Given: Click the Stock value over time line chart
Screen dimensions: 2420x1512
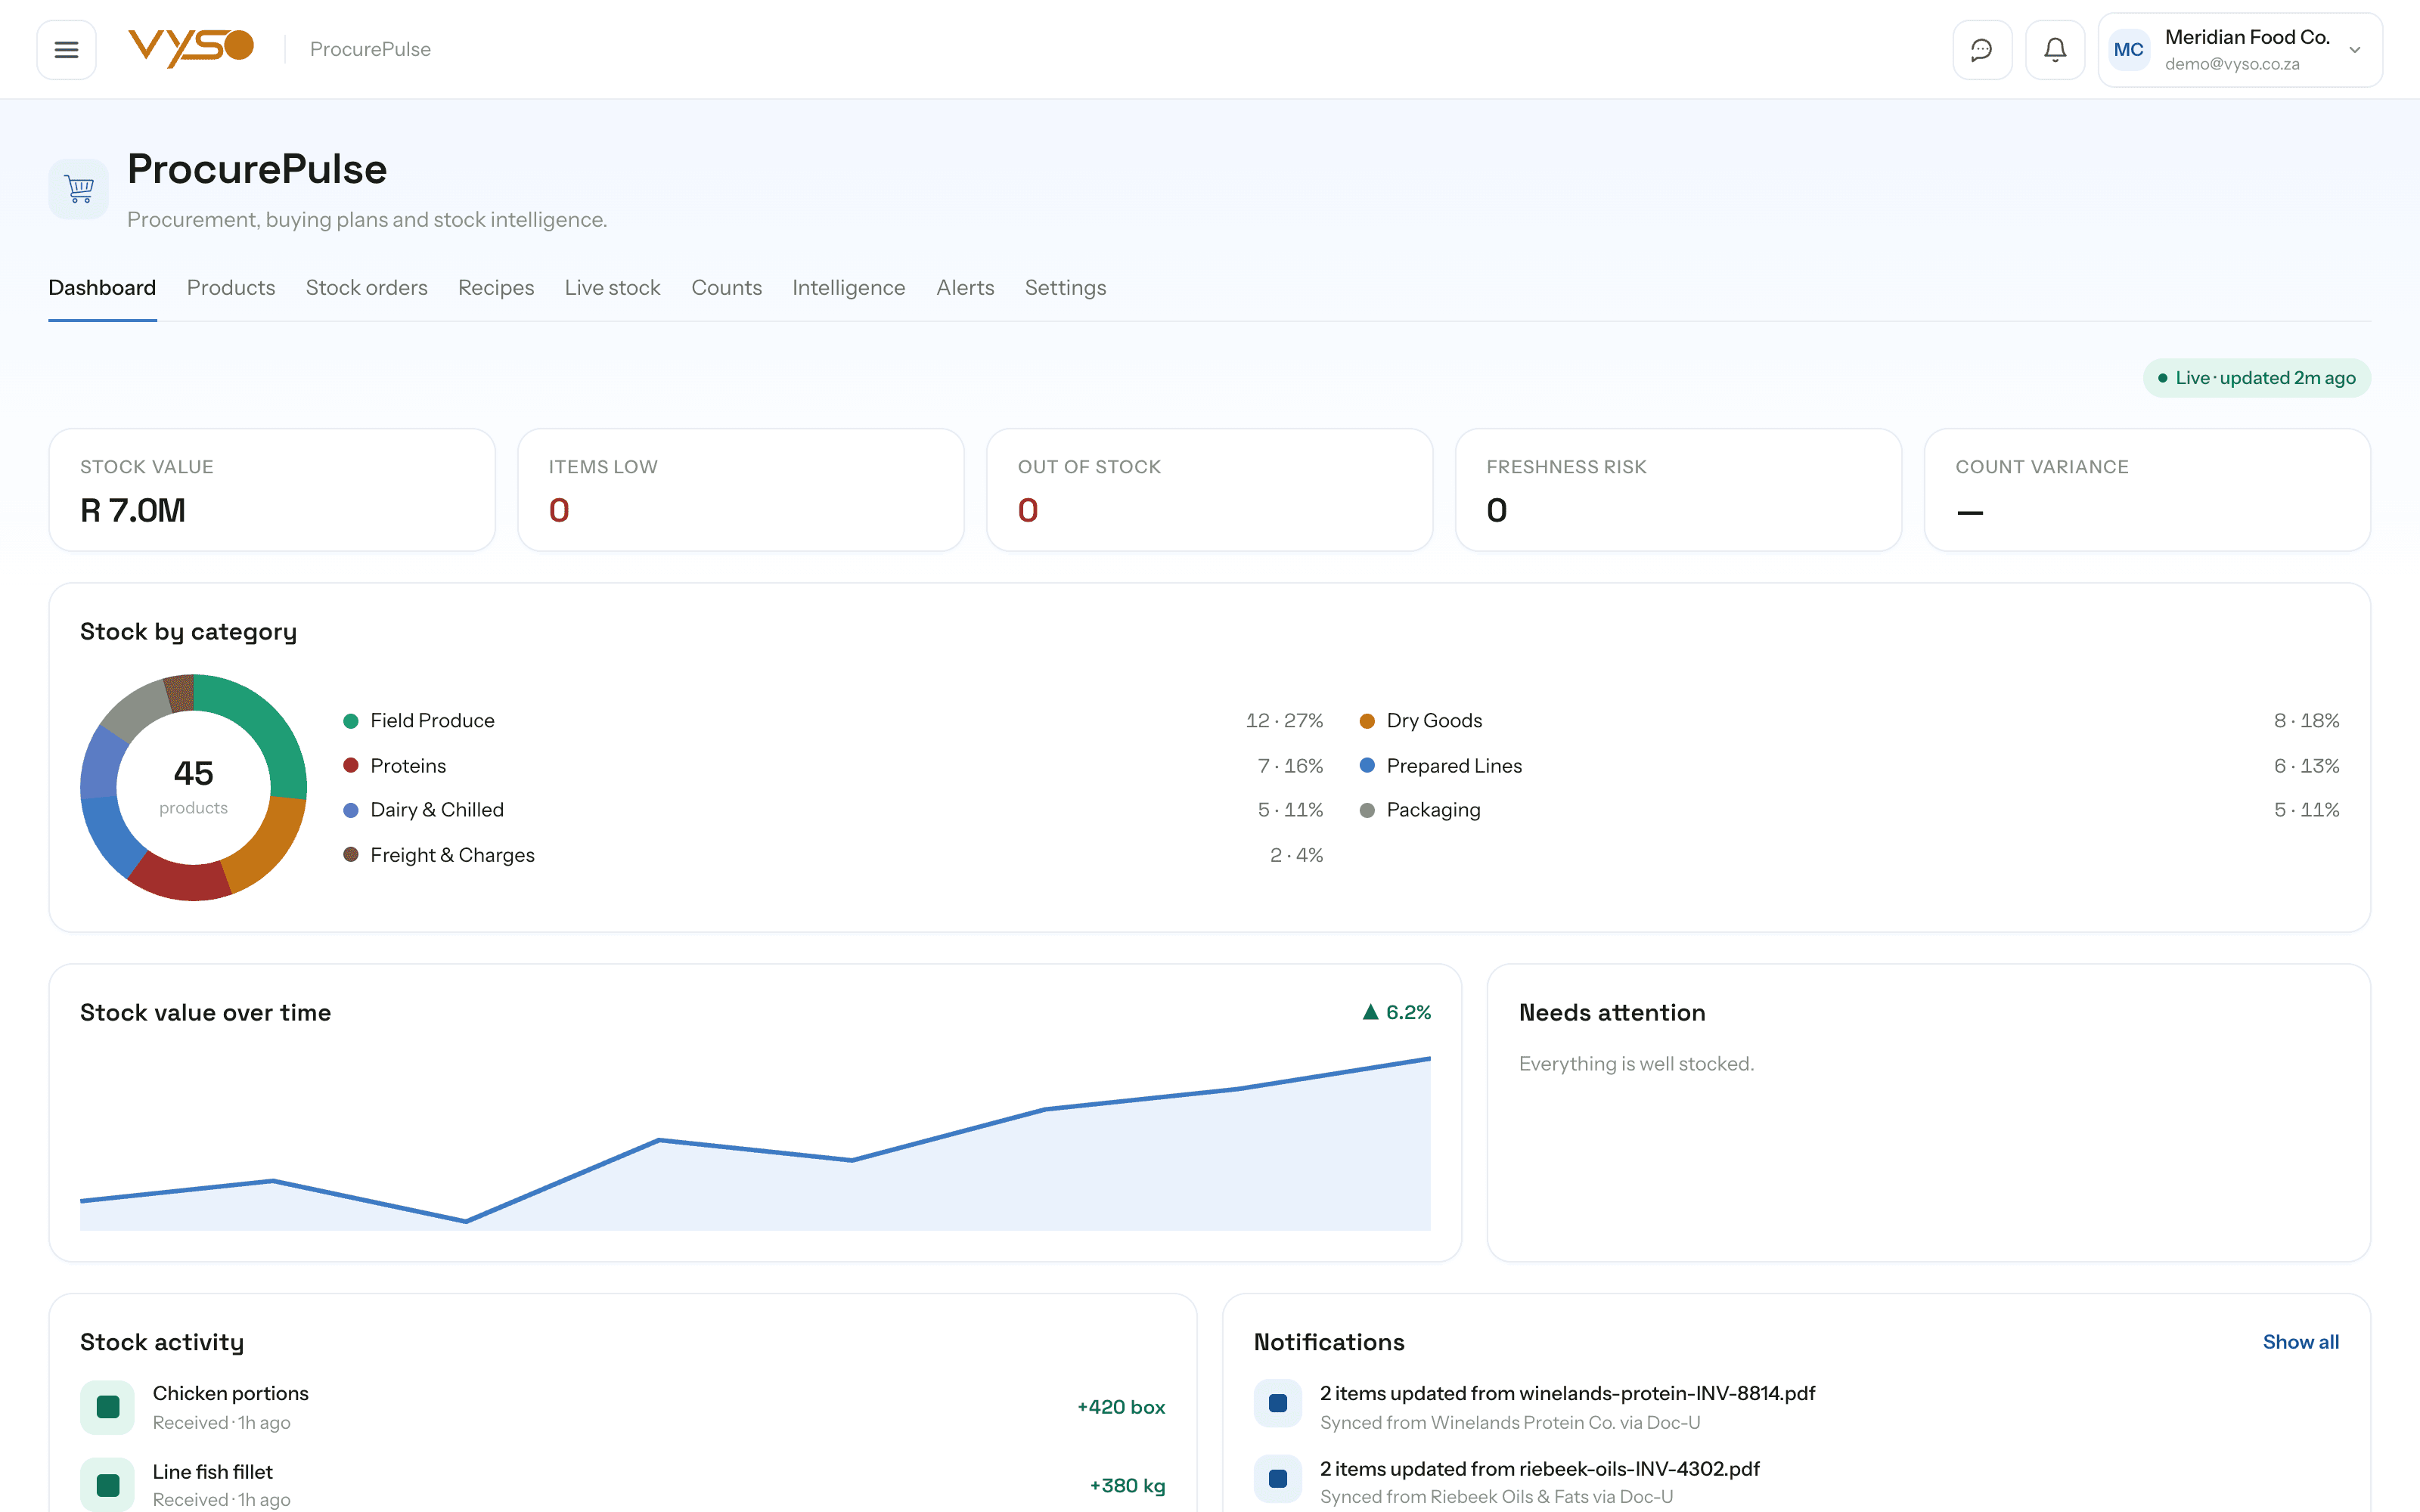Looking at the screenshot, I should coord(755,1143).
